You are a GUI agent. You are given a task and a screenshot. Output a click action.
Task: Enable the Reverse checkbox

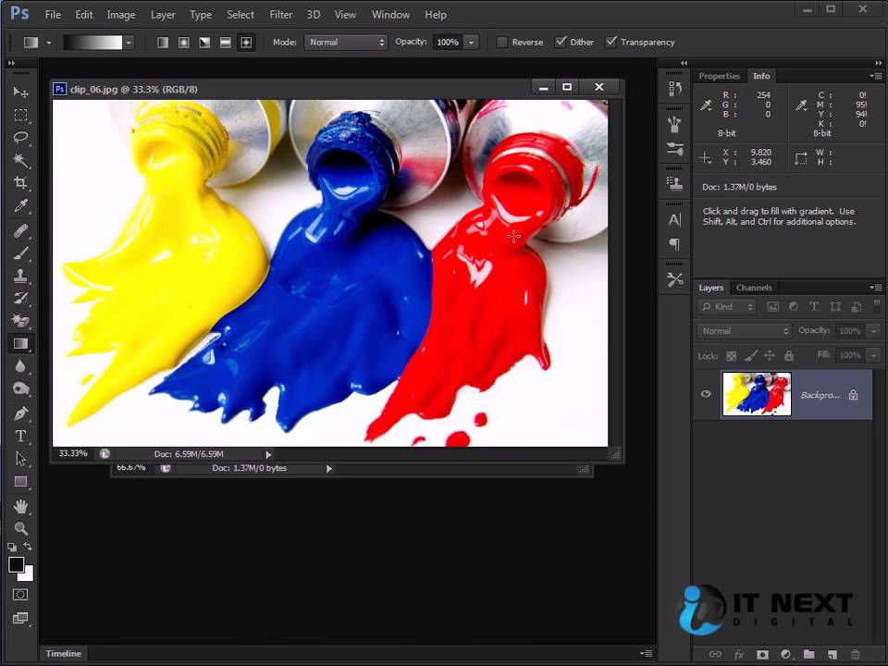tap(502, 43)
